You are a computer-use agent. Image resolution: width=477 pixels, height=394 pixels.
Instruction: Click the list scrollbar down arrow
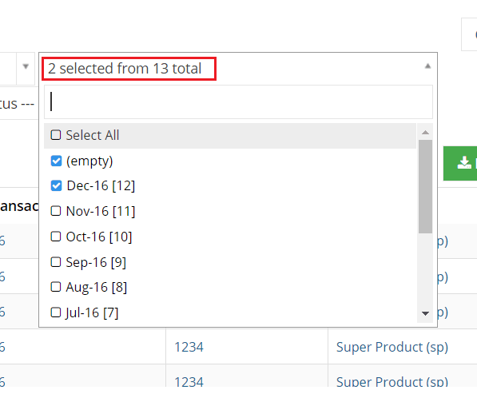tap(425, 313)
